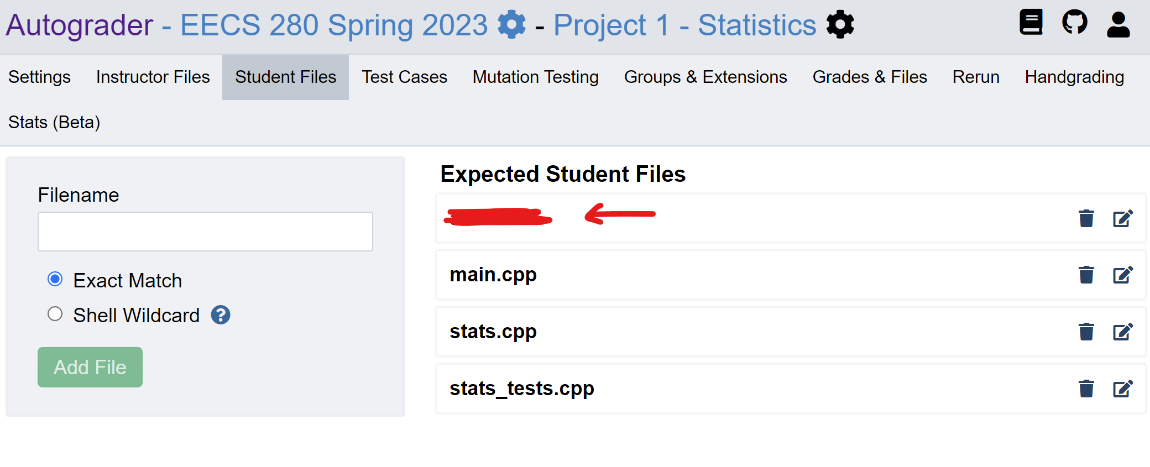
Task: Open course settings gear for EECS 280
Action: click(511, 24)
